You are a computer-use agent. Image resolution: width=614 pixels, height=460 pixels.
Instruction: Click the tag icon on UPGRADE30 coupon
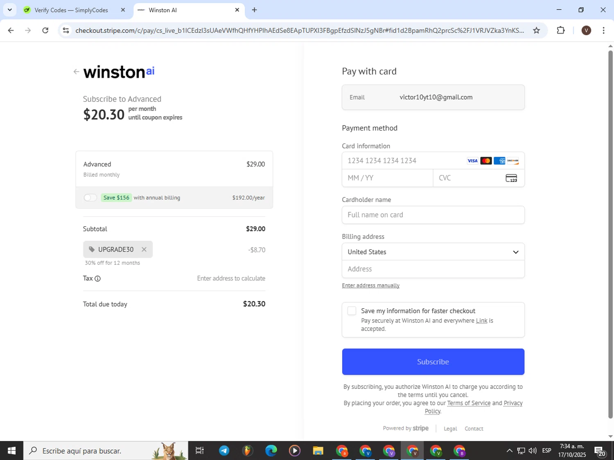92,249
